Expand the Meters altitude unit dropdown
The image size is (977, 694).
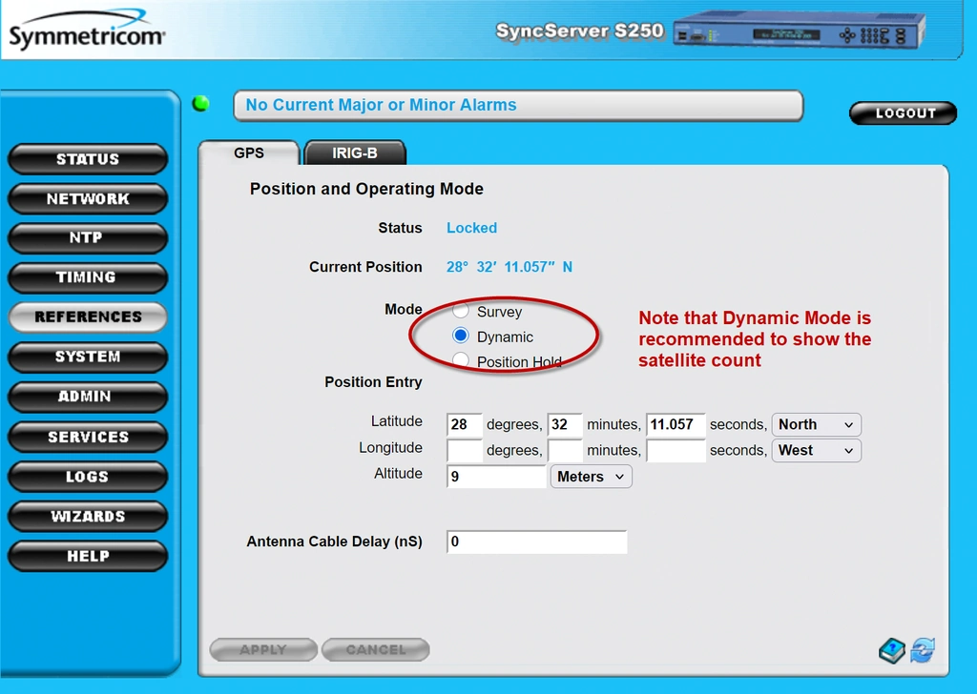click(591, 476)
